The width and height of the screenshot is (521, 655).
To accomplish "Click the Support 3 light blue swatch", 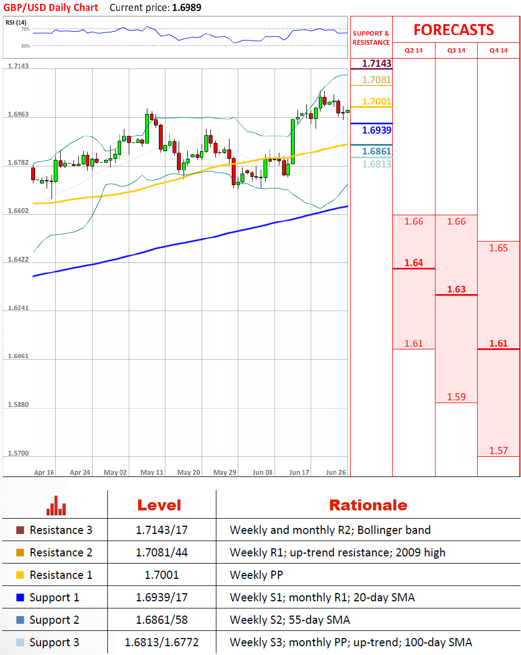I will point(20,642).
